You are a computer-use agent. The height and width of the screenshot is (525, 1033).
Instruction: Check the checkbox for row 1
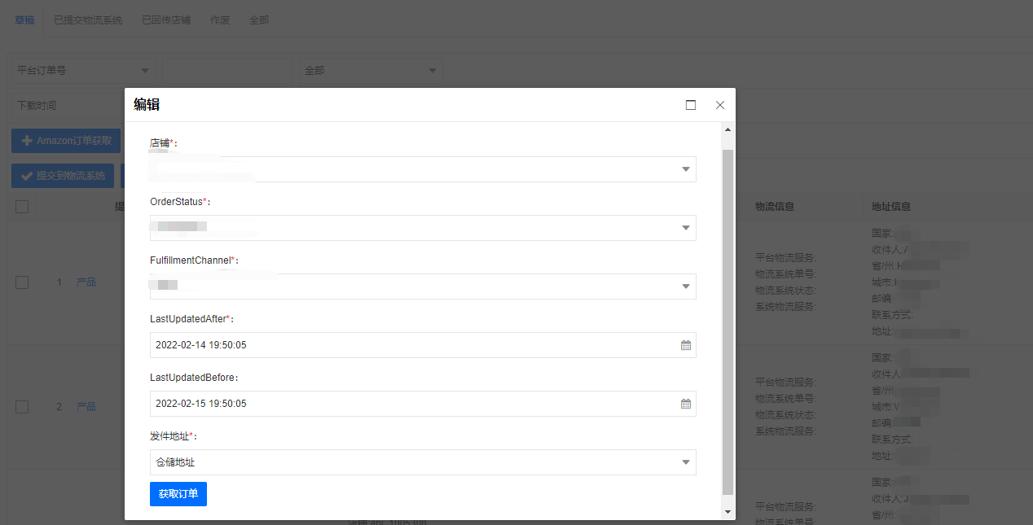pos(22,282)
